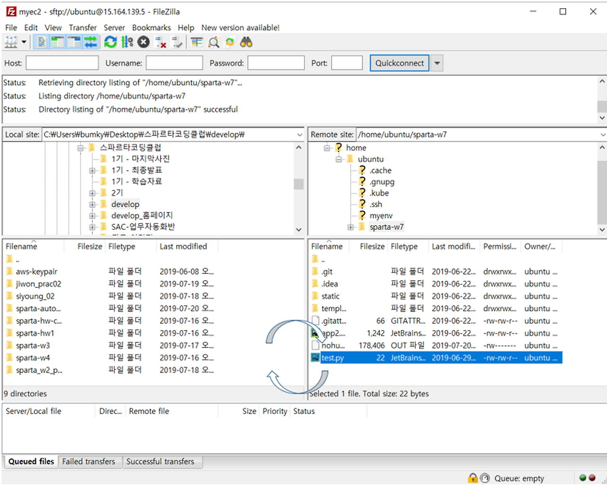Screen dimensions: 607x486
Task: Click the encryption lock icon in status bar
Action: [x=472, y=478]
